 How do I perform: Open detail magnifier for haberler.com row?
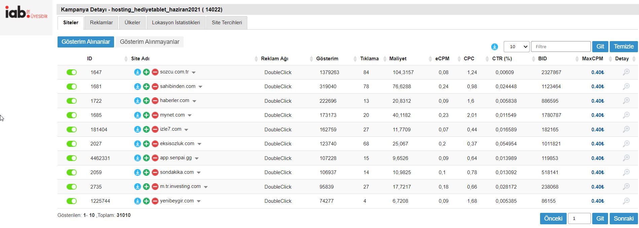point(626,101)
